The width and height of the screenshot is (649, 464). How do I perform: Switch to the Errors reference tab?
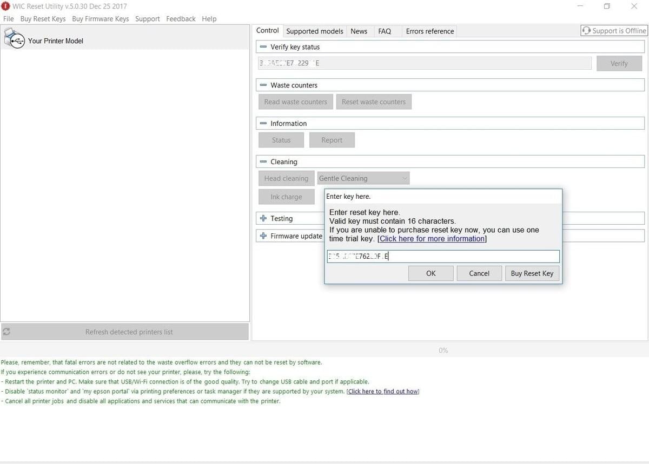(429, 31)
